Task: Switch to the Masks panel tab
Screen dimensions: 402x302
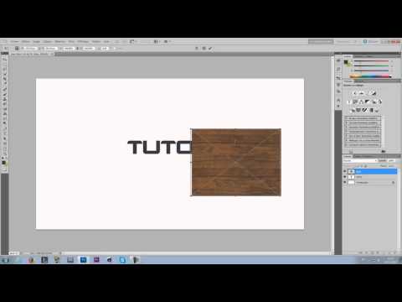Action: coord(358,81)
